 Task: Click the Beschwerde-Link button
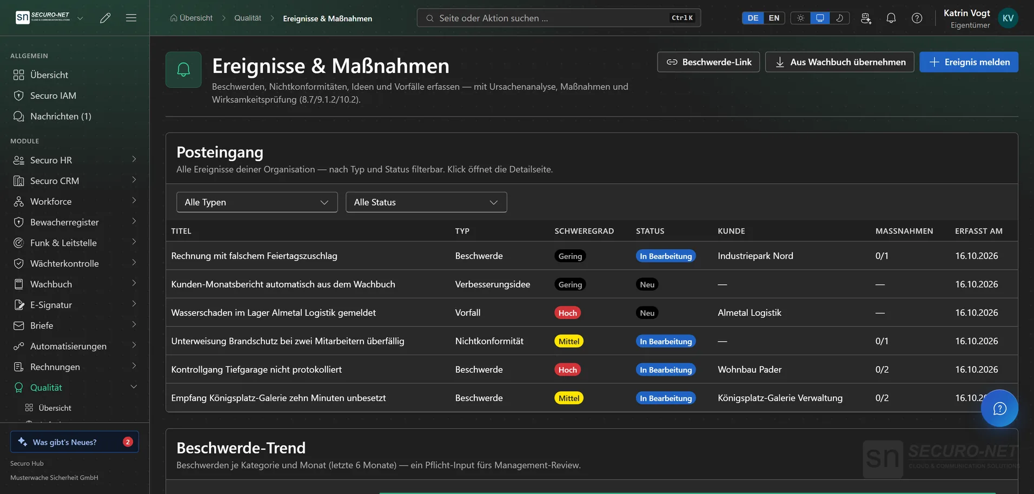708,62
